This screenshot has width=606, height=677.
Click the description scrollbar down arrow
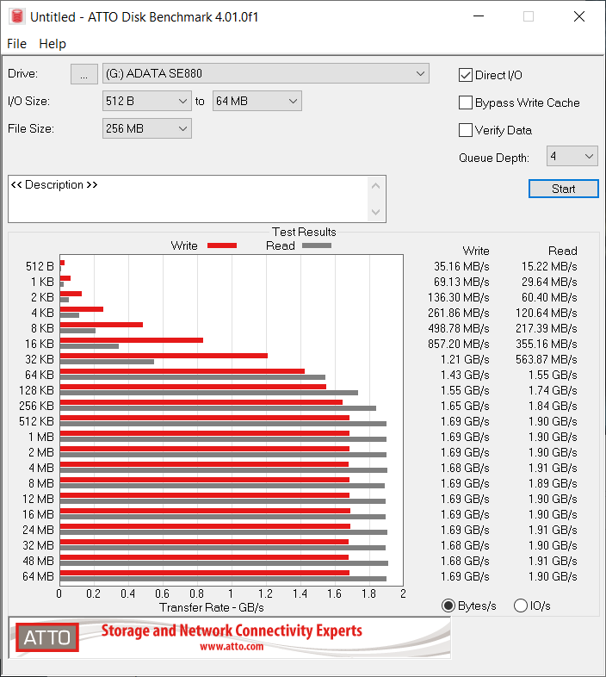point(375,212)
